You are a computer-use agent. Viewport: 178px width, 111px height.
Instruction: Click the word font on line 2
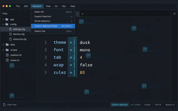point(59,50)
